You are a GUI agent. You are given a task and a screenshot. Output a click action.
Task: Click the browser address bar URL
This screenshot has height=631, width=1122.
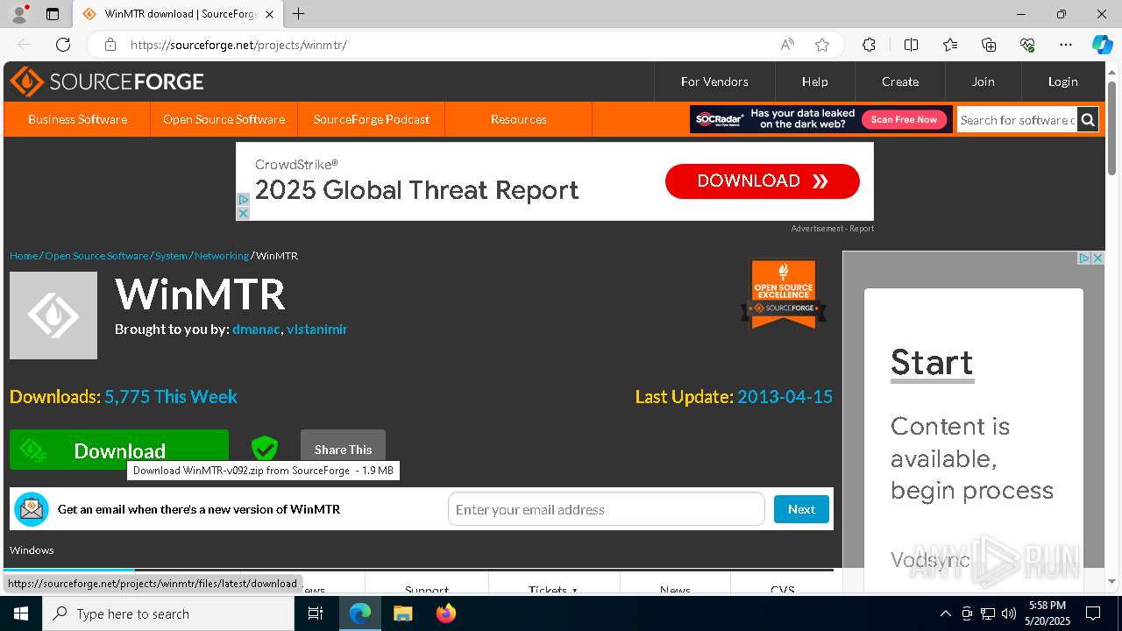point(238,45)
